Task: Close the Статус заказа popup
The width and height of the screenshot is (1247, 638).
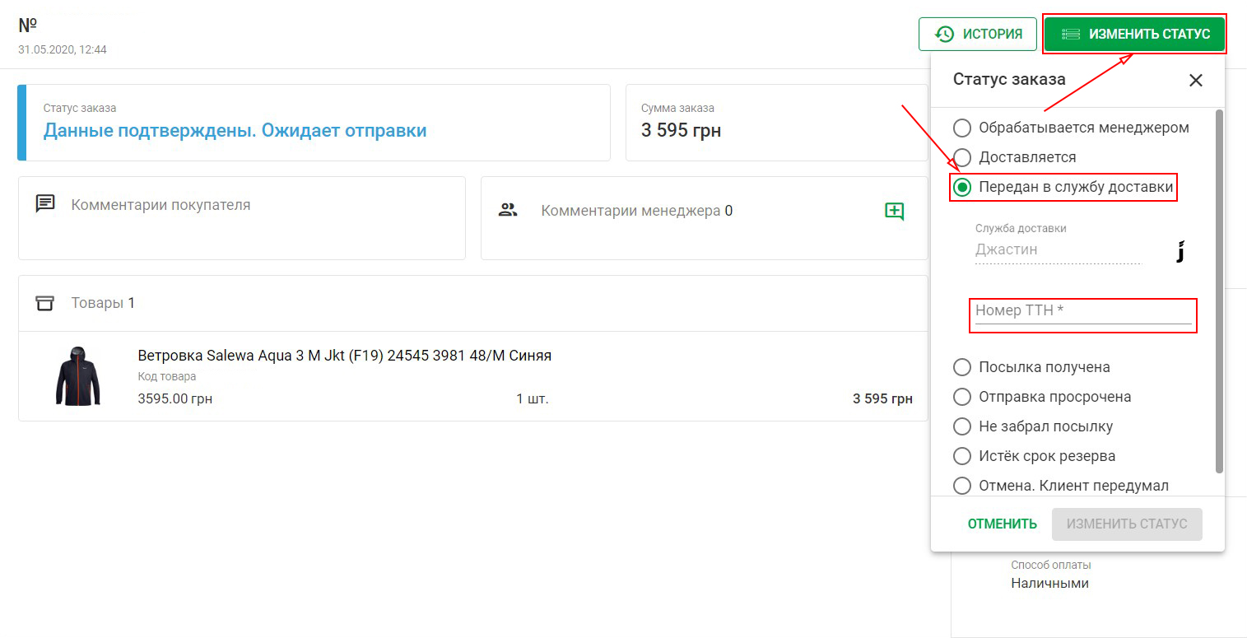Action: [1196, 80]
